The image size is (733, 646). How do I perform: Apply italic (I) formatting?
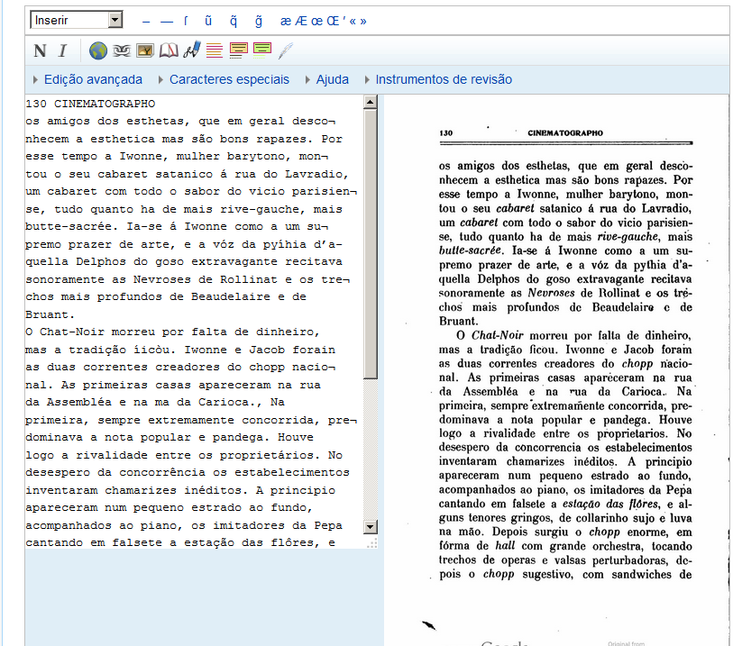[x=62, y=50]
